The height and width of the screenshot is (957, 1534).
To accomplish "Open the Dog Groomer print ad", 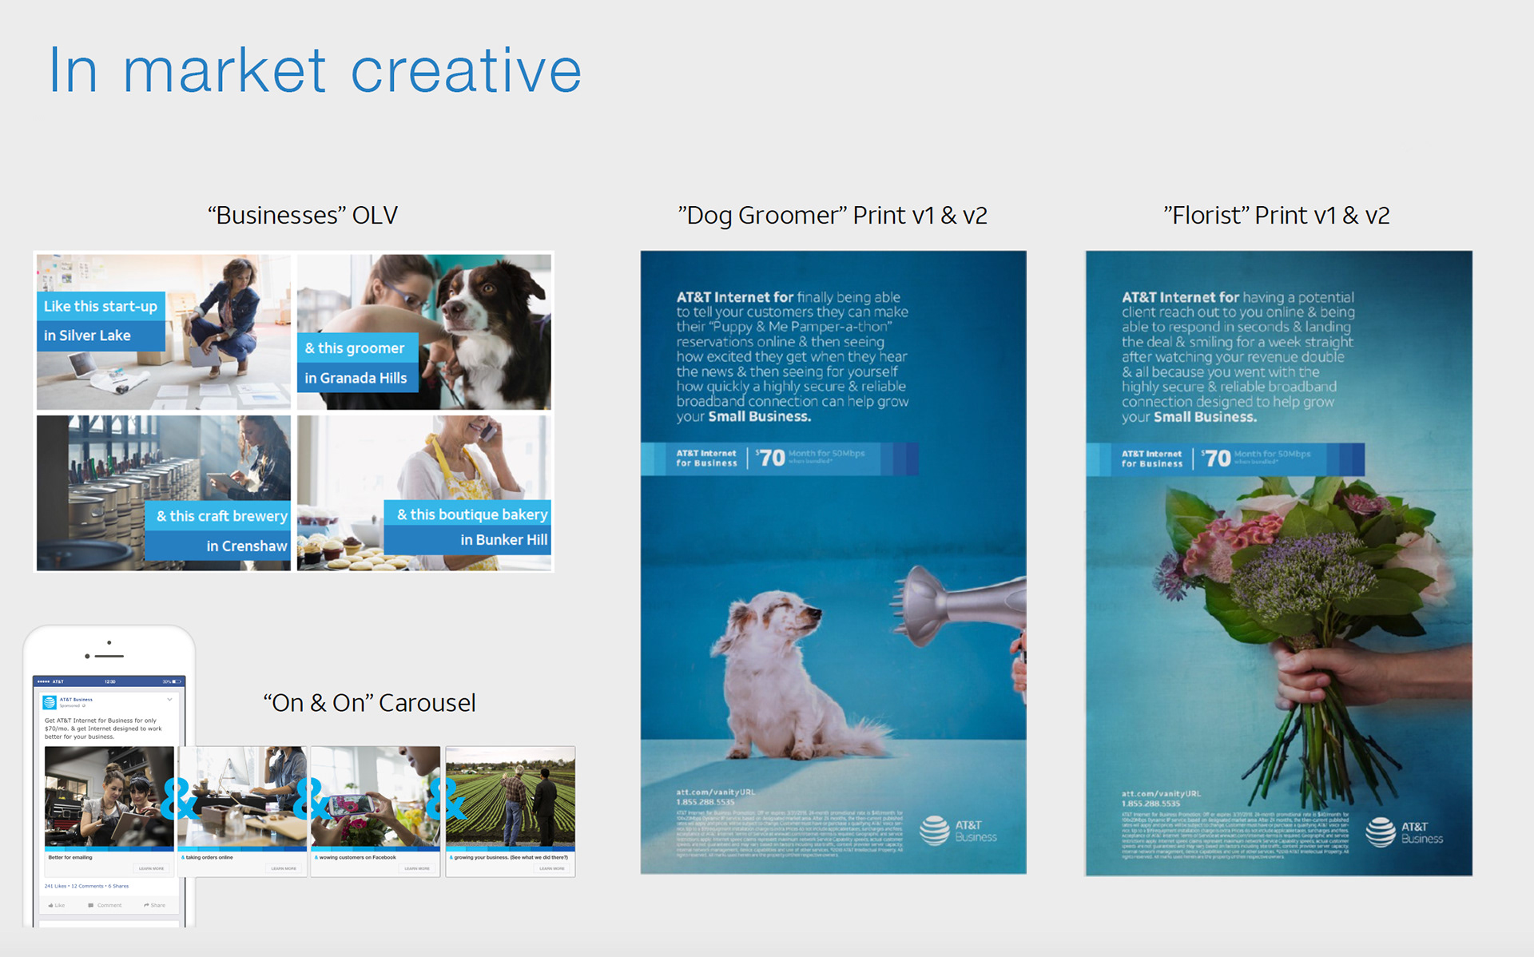I will (x=833, y=562).
